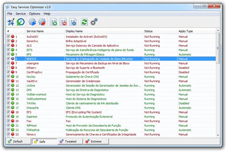
Task: Click the edit service list gear icon
Action: click(x=73, y=22)
